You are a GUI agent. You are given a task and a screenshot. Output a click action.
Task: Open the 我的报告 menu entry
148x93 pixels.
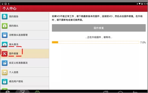click(25, 16)
